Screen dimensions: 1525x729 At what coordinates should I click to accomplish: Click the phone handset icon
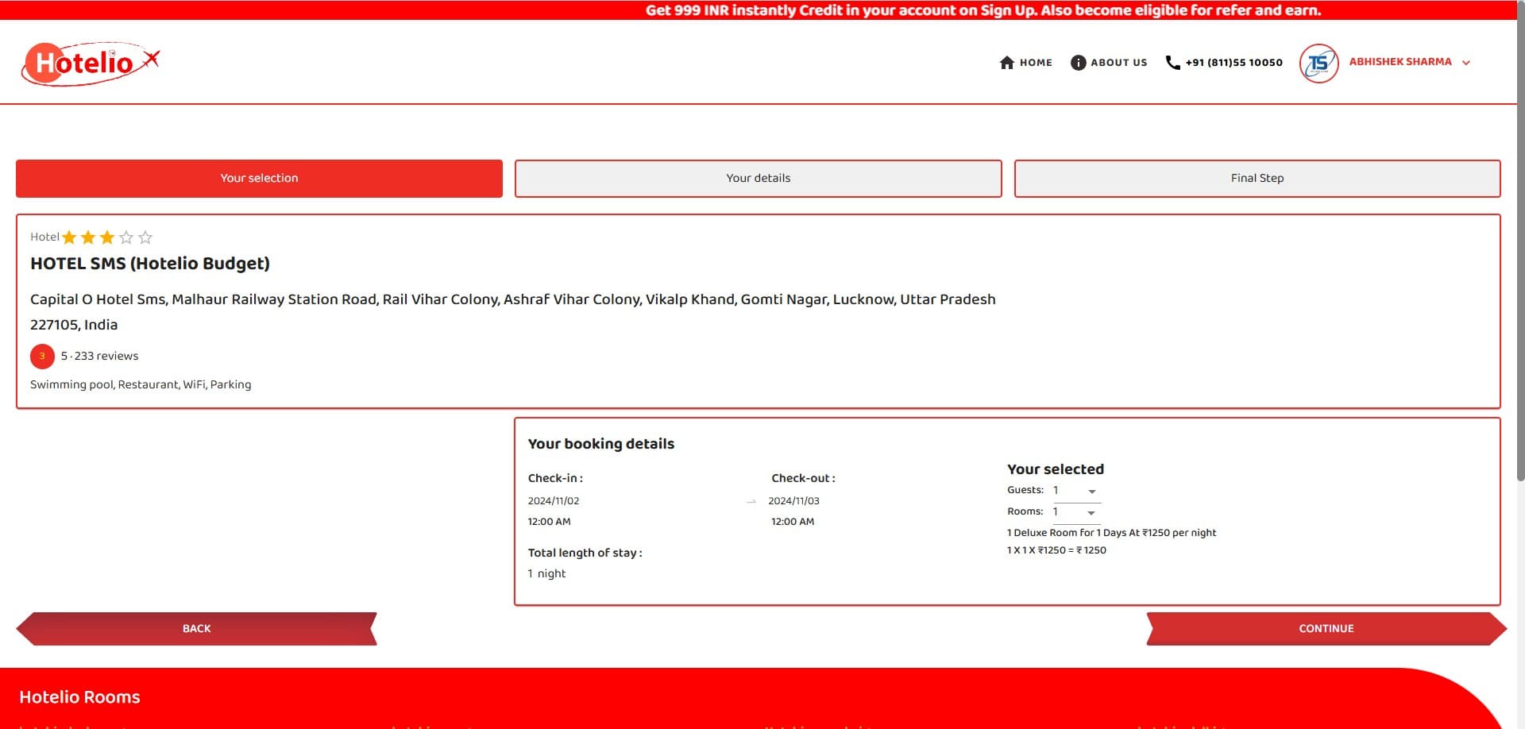pos(1172,63)
